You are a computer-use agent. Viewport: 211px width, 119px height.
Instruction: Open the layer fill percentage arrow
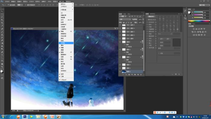point(143,23)
